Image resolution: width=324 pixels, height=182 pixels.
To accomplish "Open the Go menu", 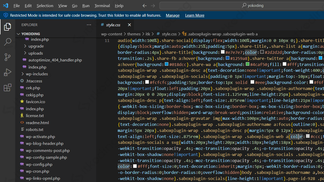I will point(75,6).
